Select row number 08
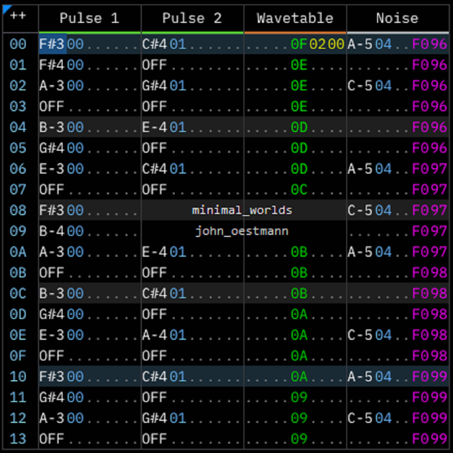Image resolution: width=453 pixels, height=453 pixels. (18, 210)
